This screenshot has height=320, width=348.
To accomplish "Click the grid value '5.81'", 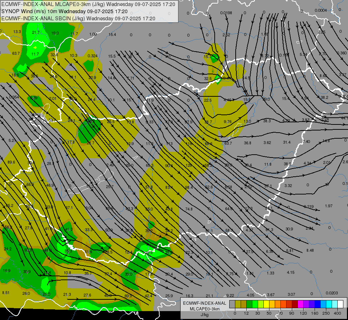I will pyautogui.click(x=290, y=251).
